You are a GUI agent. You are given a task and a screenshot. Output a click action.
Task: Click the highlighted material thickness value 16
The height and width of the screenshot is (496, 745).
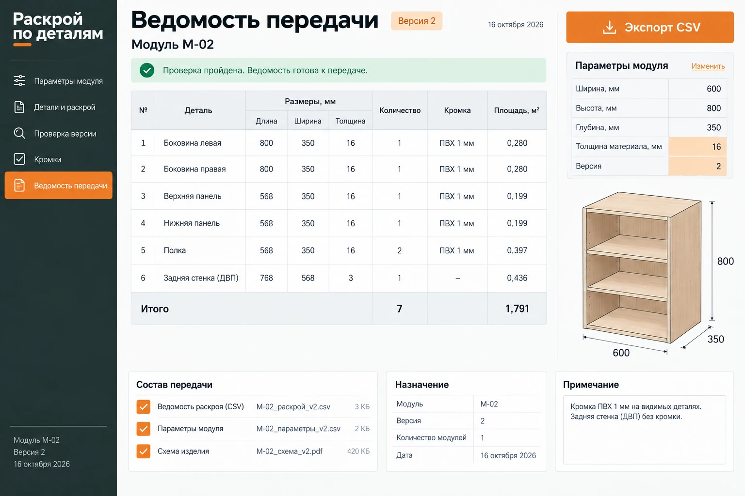click(697, 147)
